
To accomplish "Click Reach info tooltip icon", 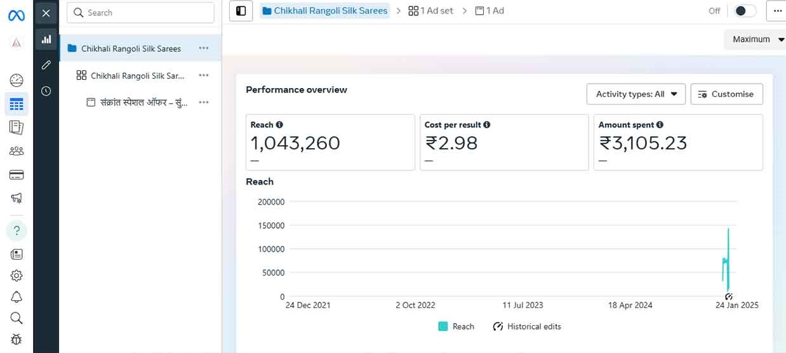I will click(x=279, y=125).
